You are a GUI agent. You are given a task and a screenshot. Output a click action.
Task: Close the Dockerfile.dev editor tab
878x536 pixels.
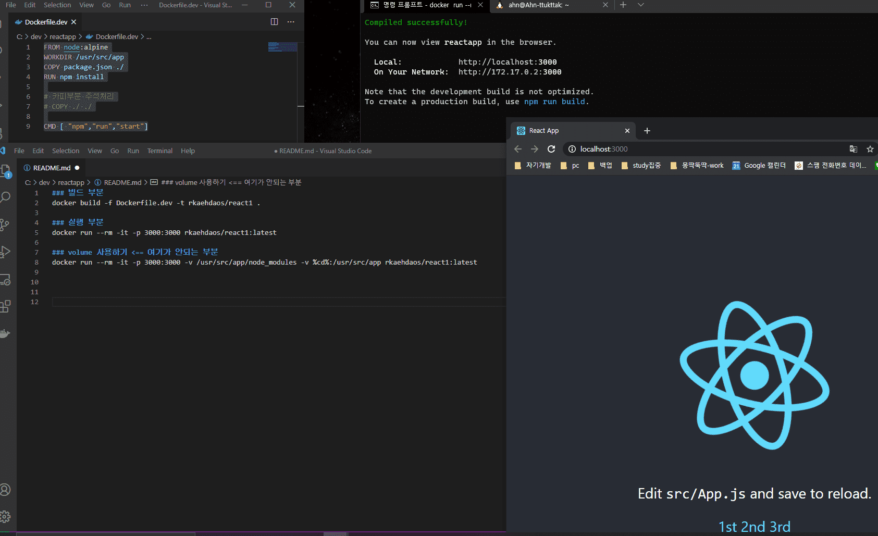[74, 22]
